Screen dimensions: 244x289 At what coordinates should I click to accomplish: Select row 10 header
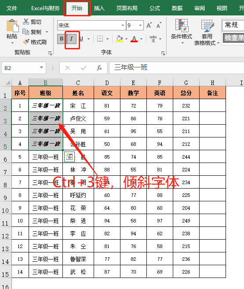click(x=6, y=208)
